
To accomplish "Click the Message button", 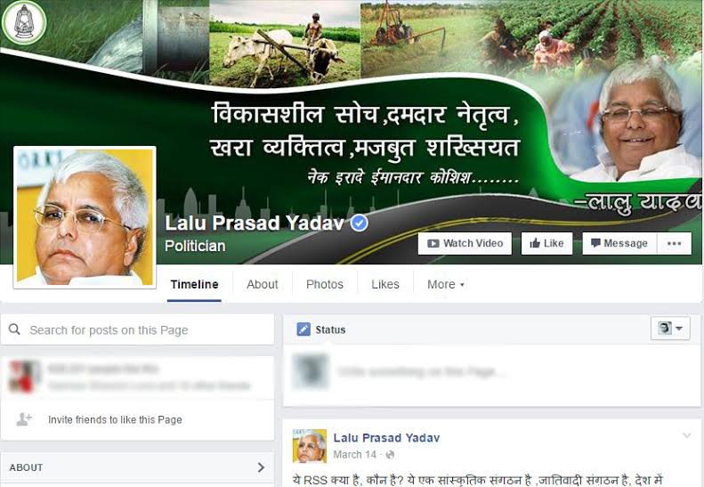I will [x=619, y=244].
